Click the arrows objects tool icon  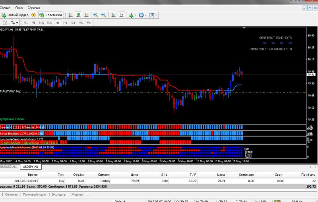click(13, 23)
